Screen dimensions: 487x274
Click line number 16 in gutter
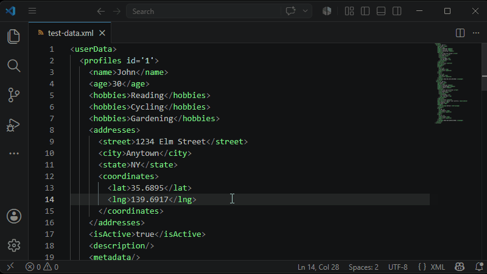pyautogui.click(x=49, y=223)
